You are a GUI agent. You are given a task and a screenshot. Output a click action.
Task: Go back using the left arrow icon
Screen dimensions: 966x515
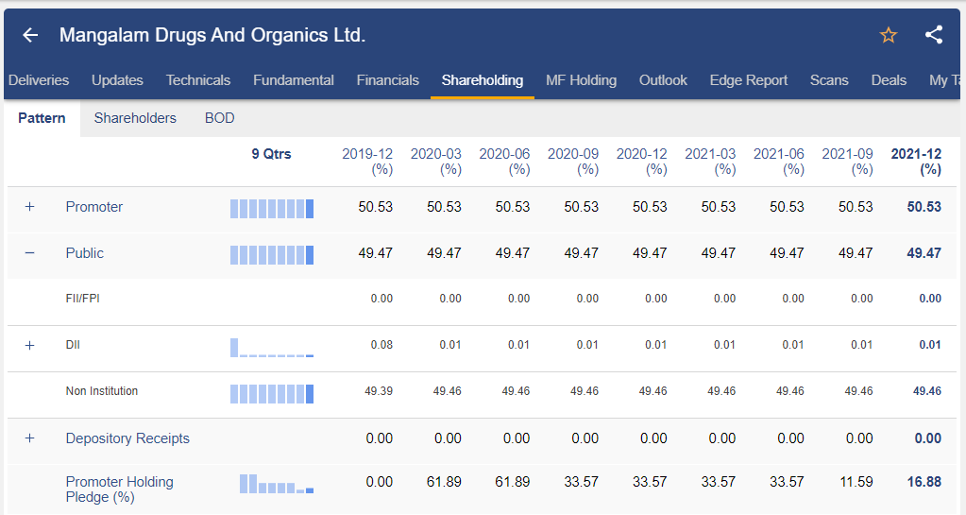[x=30, y=35]
